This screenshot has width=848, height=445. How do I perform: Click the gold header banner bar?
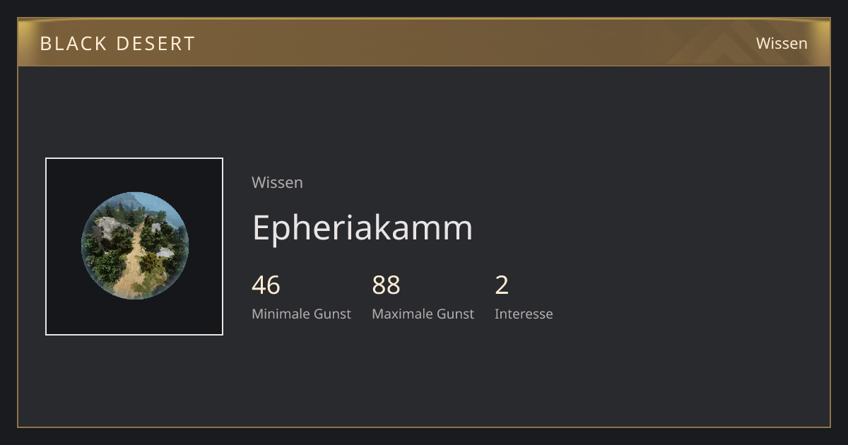coord(424,42)
